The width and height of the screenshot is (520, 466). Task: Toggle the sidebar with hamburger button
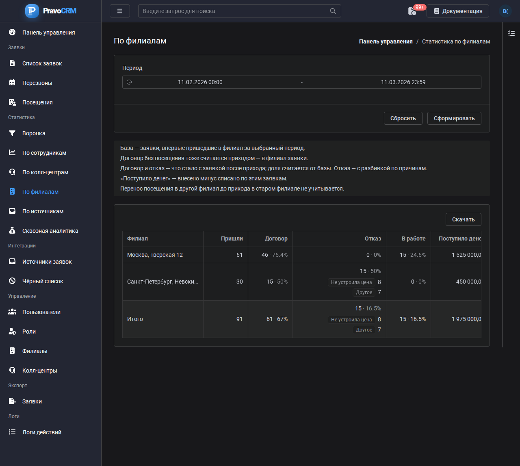point(120,11)
